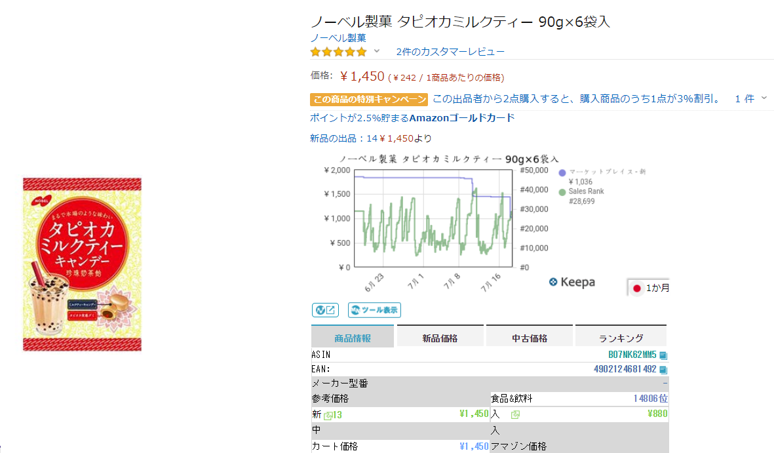Copy the EAN code using its copy icon
The height and width of the screenshot is (453, 774).
pyautogui.click(x=663, y=370)
